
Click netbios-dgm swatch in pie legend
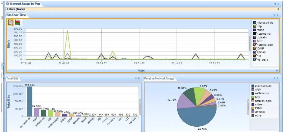253,101
